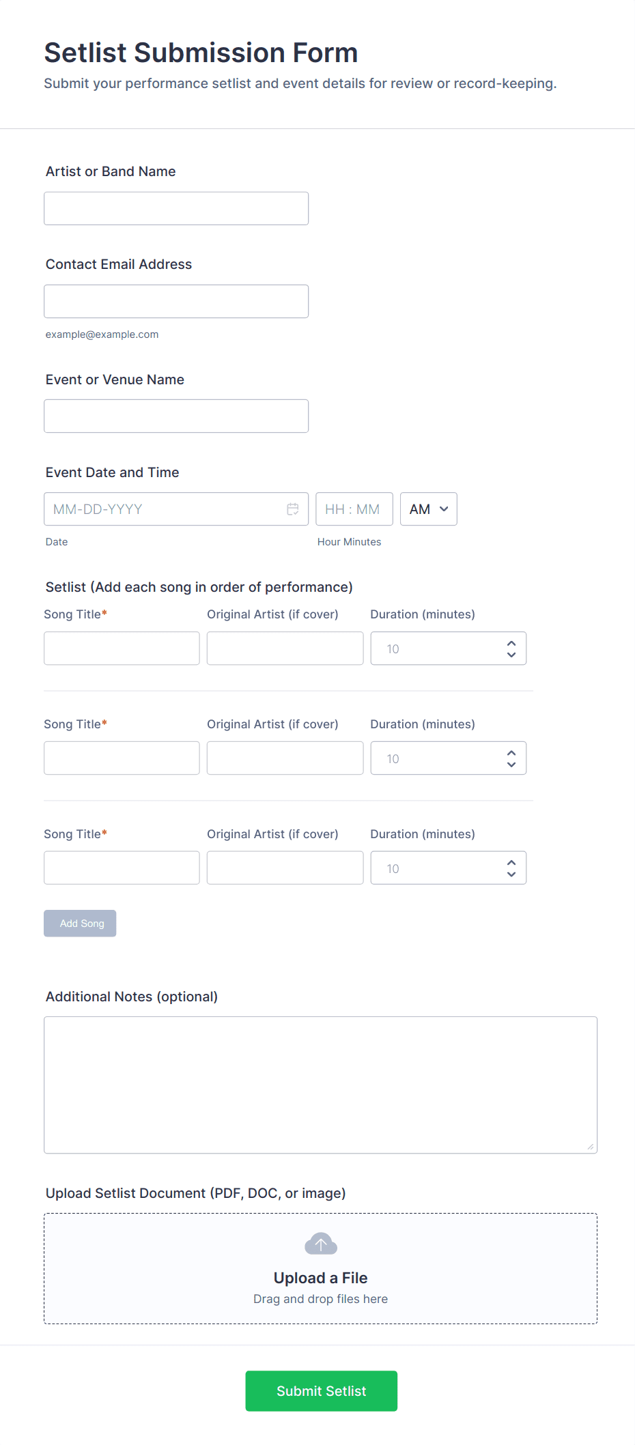Click the Contact Email Address field
The width and height of the screenshot is (635, 1445).
(176, 301)
